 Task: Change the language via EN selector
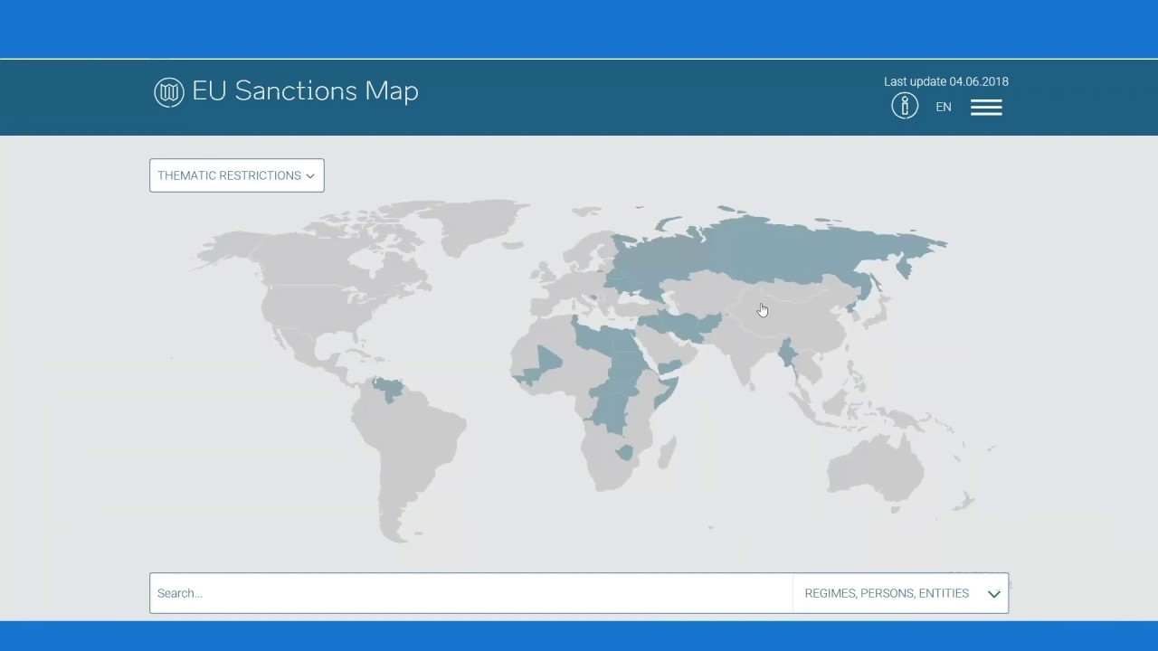944,107
